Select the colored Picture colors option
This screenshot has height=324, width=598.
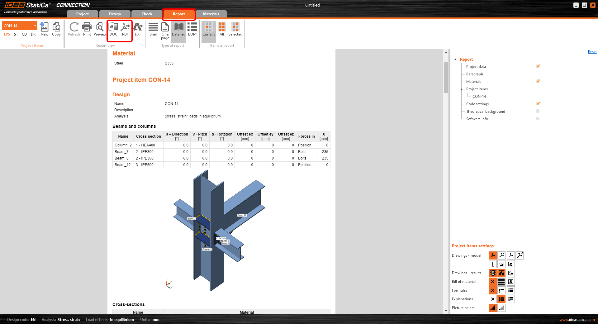tap(492, 308)
